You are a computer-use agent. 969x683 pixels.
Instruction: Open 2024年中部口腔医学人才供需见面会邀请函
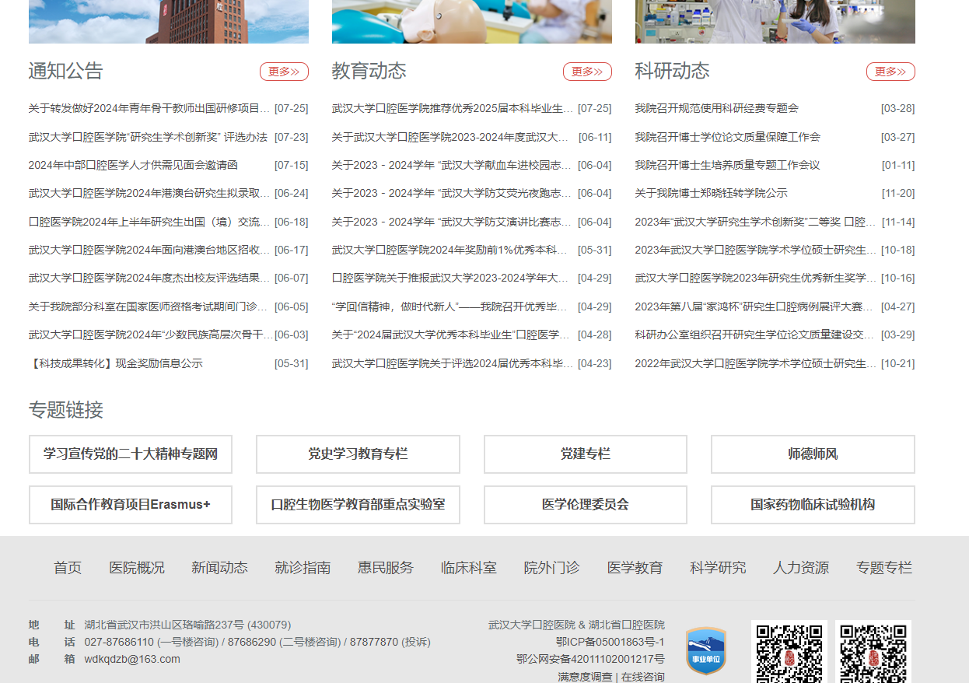pos(133,165)
